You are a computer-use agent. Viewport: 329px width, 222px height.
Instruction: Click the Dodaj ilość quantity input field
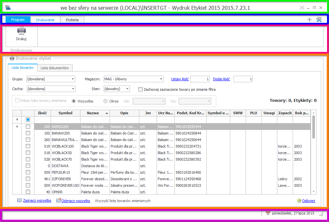[243, 79]
